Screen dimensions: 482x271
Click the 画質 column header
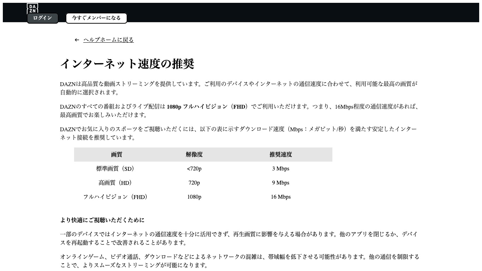coord(116,155)
